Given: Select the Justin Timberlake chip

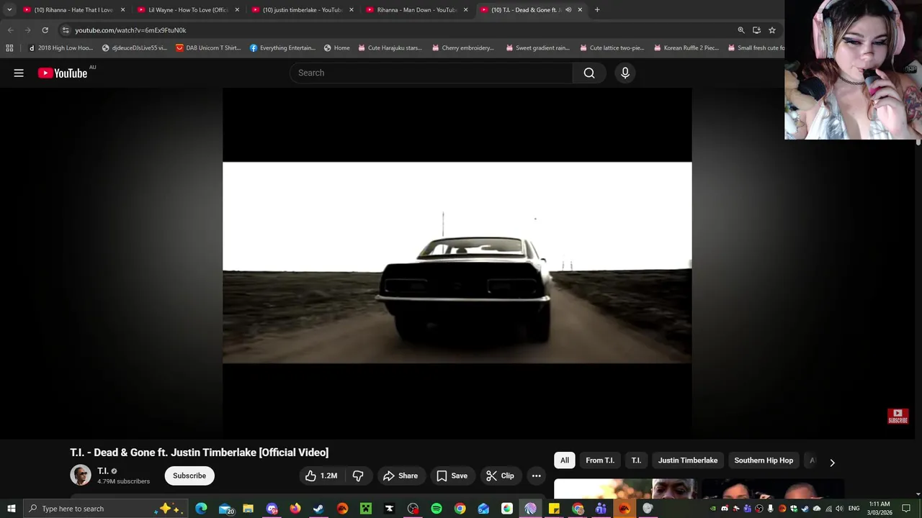Looking at the screenshot, I should pyautogui.click(x=688, y=460).
